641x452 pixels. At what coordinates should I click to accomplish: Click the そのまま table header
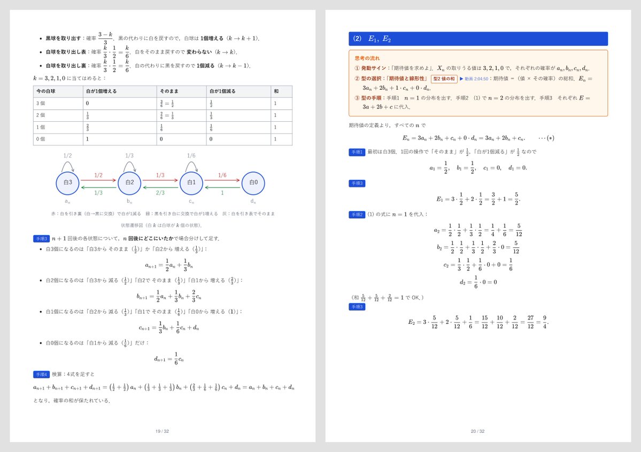169,91
